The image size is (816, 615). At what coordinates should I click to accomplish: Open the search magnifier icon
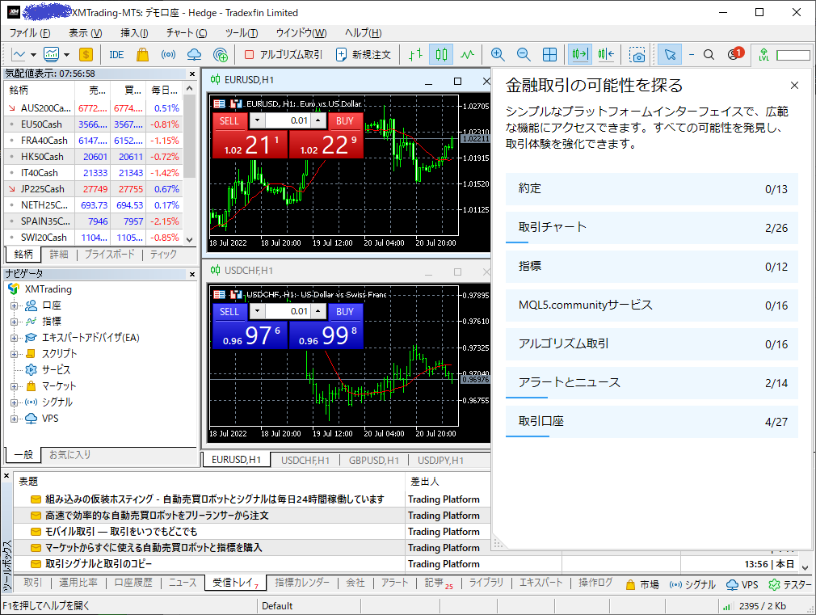(x=709, y=55)
